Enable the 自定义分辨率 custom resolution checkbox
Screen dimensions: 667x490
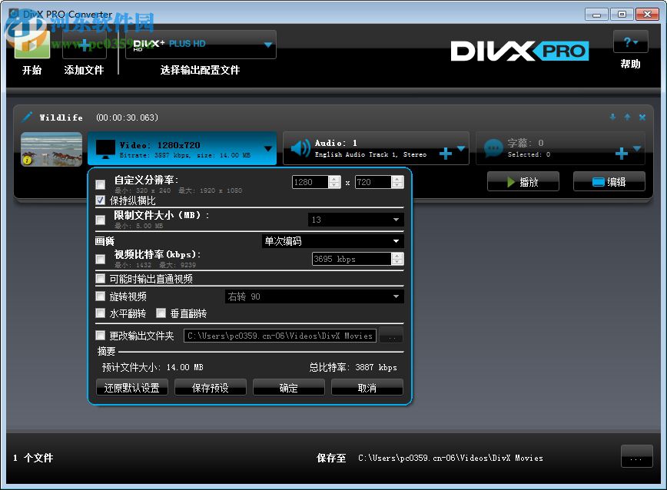coord(100,184)
